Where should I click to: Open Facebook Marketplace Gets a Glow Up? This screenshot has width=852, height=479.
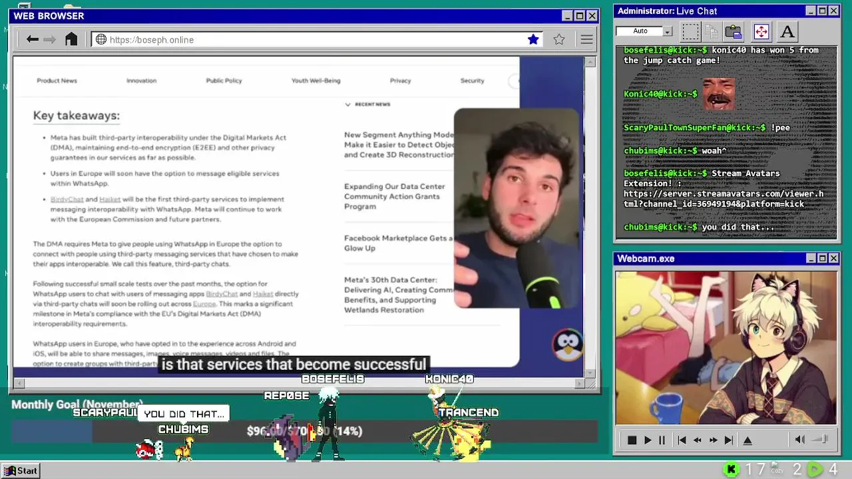click(x=398, y=243)
